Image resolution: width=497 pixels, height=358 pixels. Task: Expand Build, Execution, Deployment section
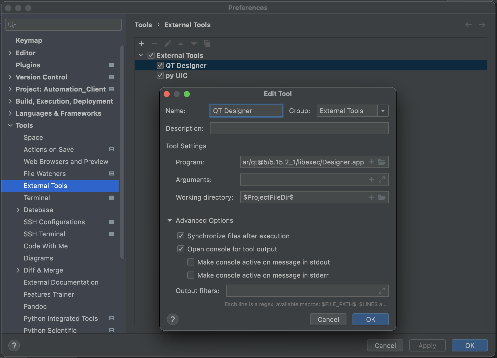[x=10, y=101]
